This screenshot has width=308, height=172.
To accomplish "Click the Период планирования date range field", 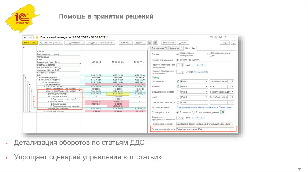I will (x=205, y=60).
